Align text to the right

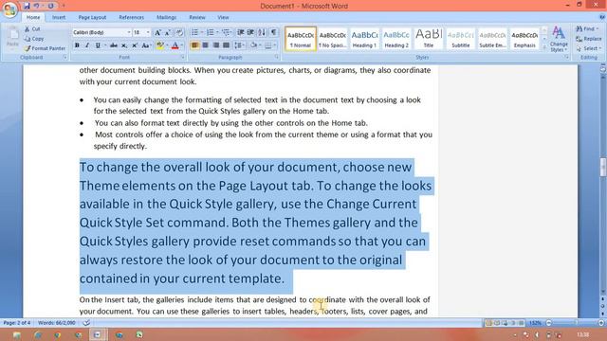[x=215, y=45]
